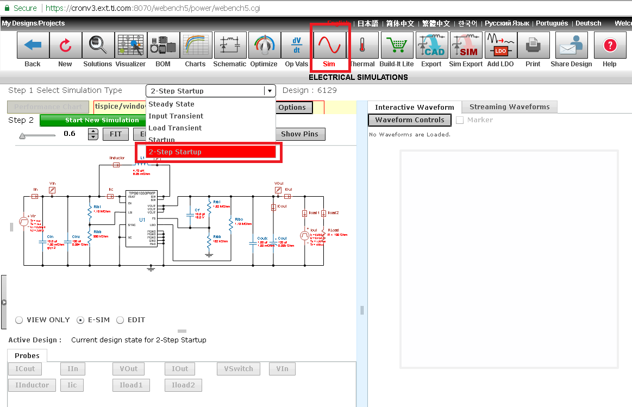Switch language to Deutsch
632x407 pixels.
coord(588,23)
